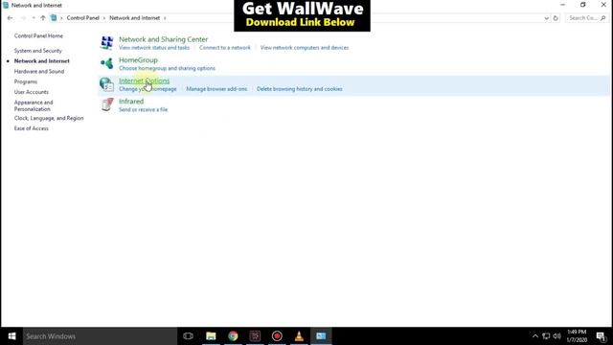Screen dimensions: 613x345
Task: Open Clock, Language, and Region category
Action: pos(49,118)
